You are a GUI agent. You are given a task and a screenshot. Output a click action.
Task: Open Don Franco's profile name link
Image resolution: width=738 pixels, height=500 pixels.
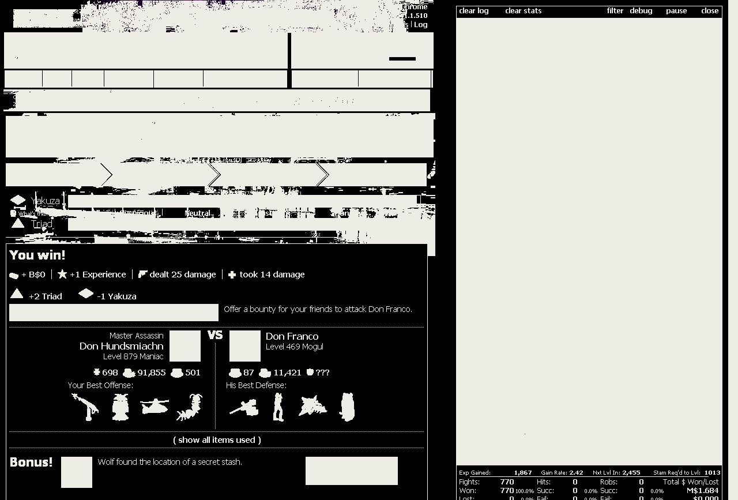[x=292, y=336]
